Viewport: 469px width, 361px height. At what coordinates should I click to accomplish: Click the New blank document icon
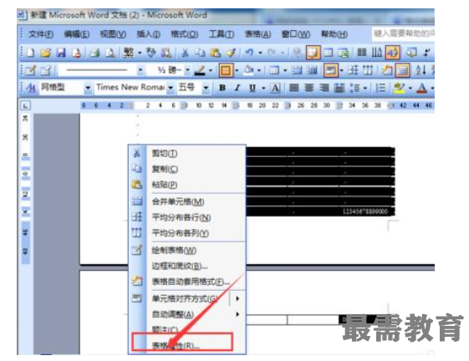point(30,53)
